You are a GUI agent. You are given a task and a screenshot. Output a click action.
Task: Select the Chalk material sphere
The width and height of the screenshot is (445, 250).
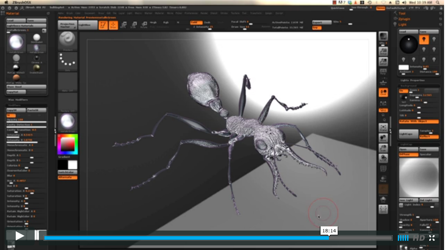[x=16, y=58]
